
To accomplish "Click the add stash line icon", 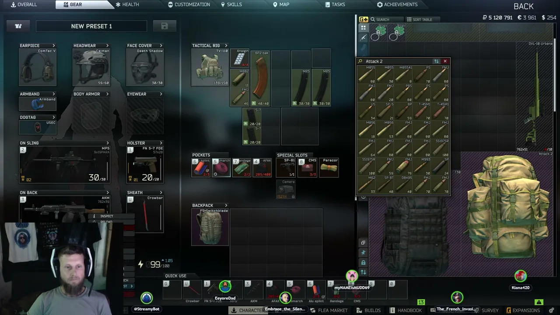I will point(364,19).
